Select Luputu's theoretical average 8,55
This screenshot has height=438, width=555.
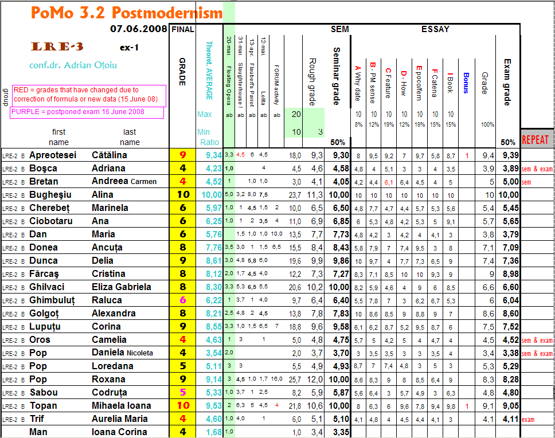214,327
